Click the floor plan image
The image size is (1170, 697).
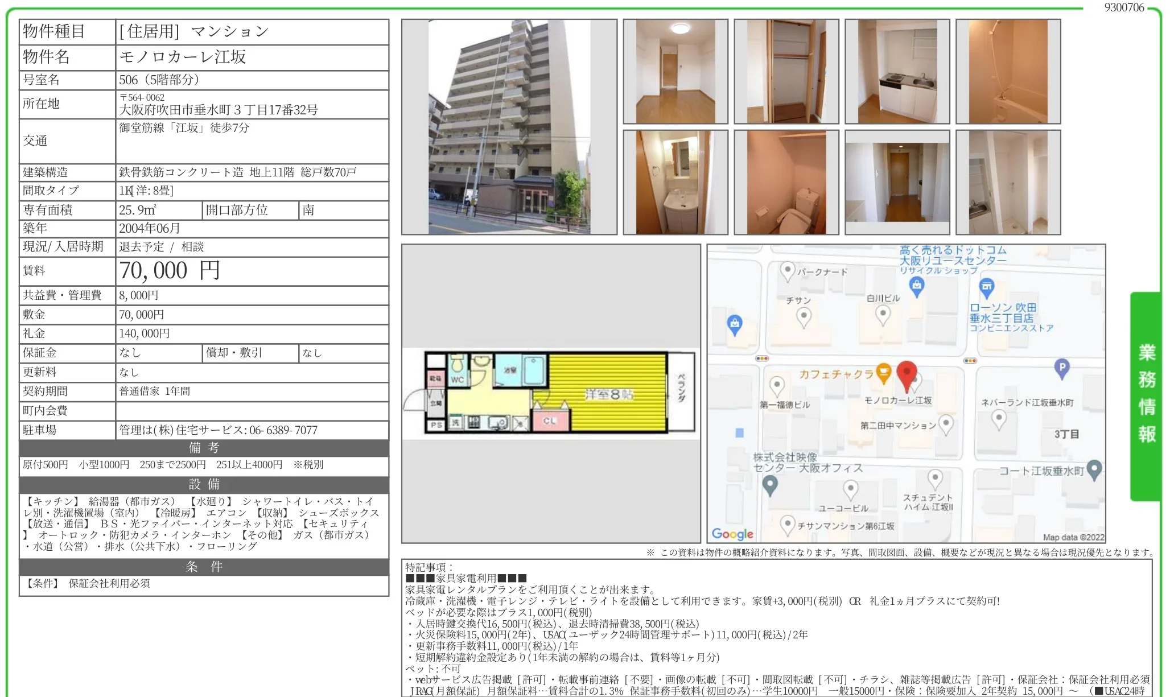click(x=550, y=393)
